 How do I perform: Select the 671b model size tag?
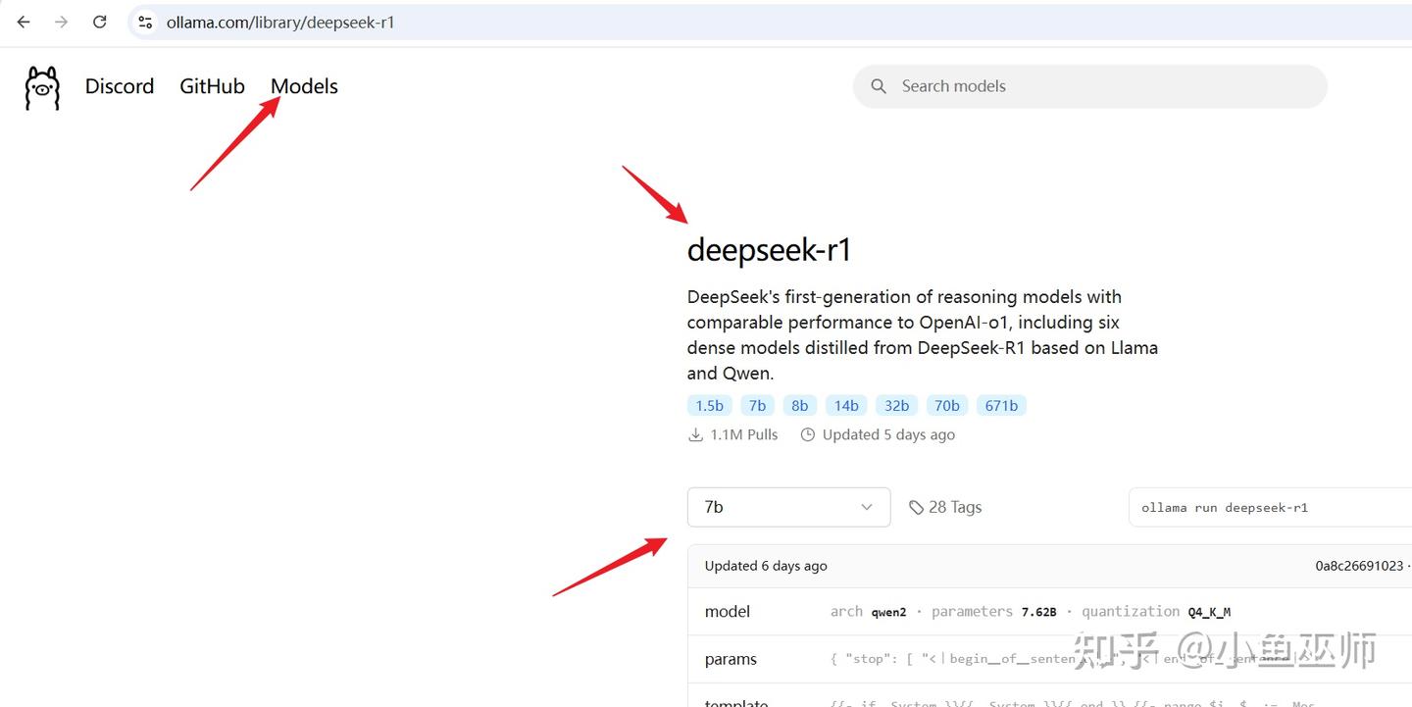tap(1001, 405)
